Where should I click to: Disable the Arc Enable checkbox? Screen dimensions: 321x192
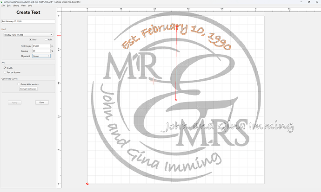tap(5, 68)
